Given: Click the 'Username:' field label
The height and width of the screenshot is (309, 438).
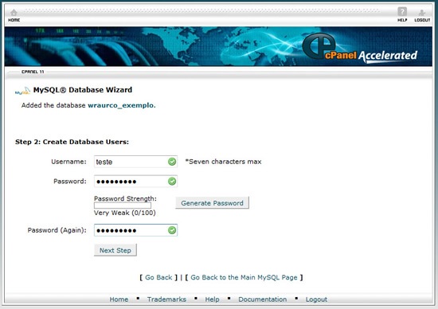Looking at the screenshot, I should (x=68, y=162).
